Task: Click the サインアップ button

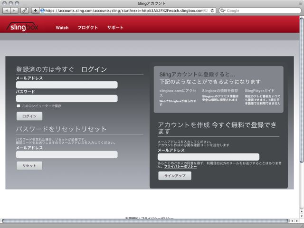Action: click(x=175, y=176)
